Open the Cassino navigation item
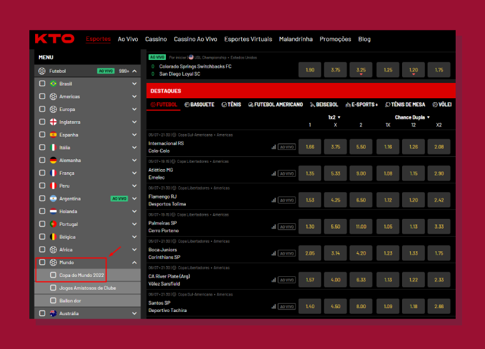 156,40
